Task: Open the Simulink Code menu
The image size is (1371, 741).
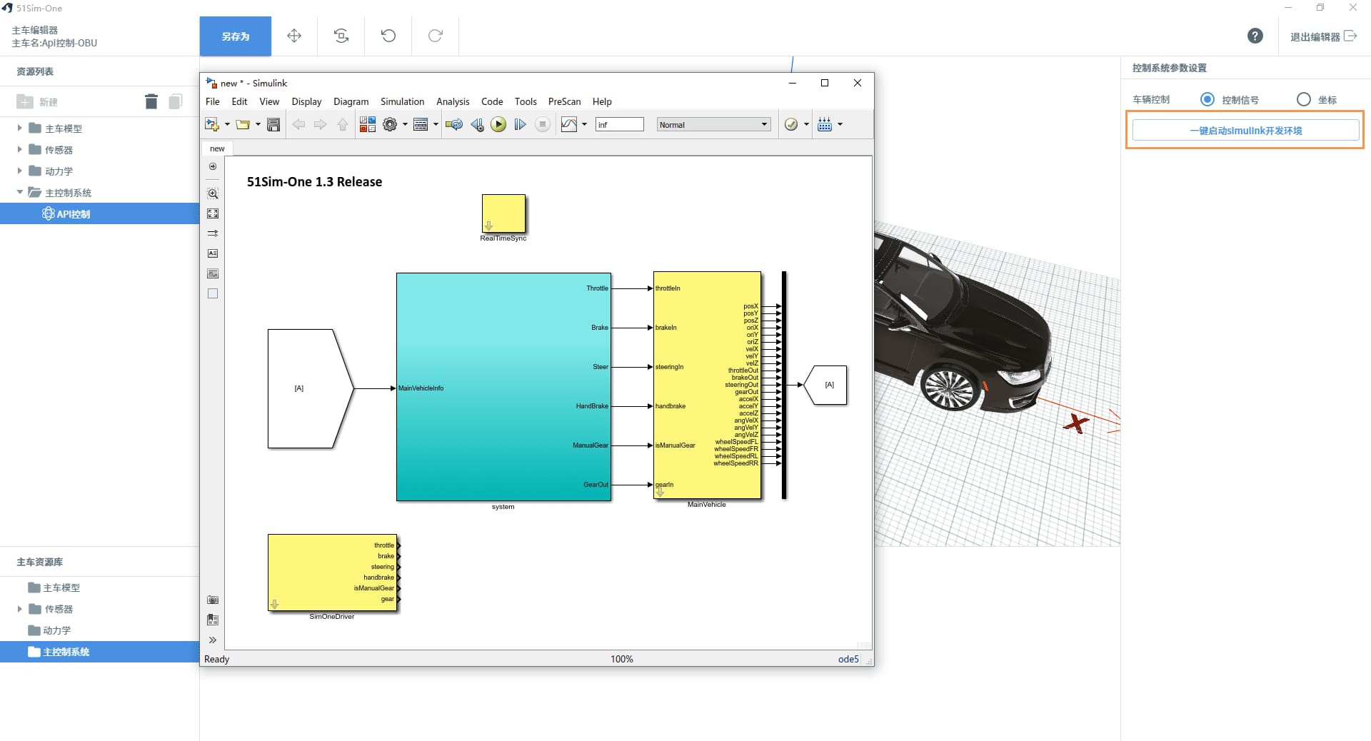Action: pos(492,101)
